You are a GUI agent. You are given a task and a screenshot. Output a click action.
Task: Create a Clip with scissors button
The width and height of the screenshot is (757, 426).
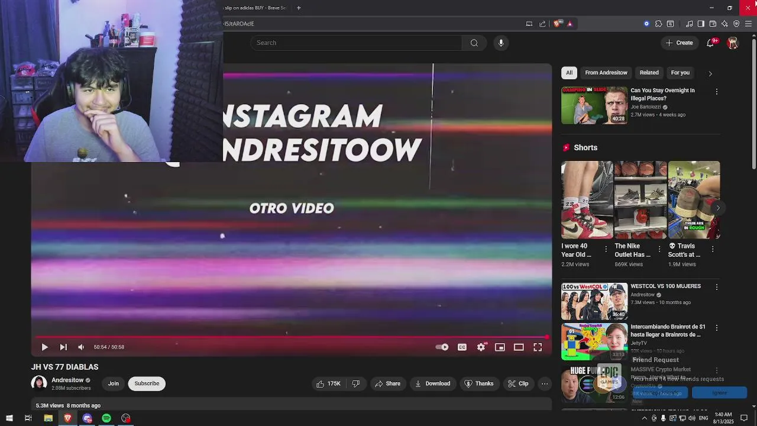tap(518, 383)
